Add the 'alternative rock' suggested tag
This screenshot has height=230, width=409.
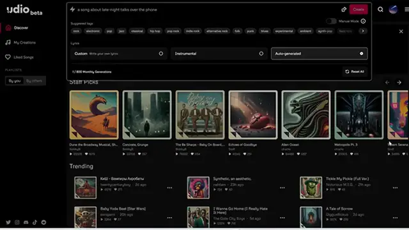(x=217, y=31)
